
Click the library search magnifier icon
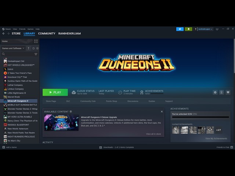pos(3,54)
